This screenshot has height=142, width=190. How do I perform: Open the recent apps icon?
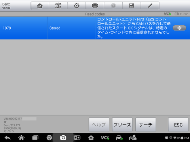35,138
